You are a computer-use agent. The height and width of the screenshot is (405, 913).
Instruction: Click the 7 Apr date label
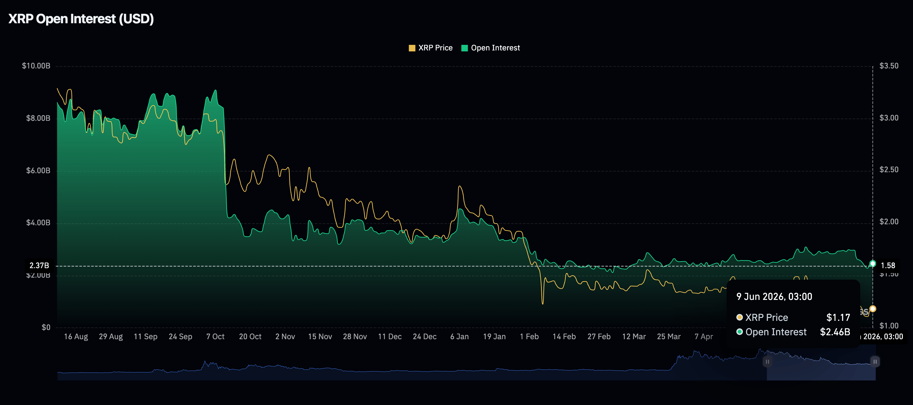pyautogui.click(x=704, y=337)
